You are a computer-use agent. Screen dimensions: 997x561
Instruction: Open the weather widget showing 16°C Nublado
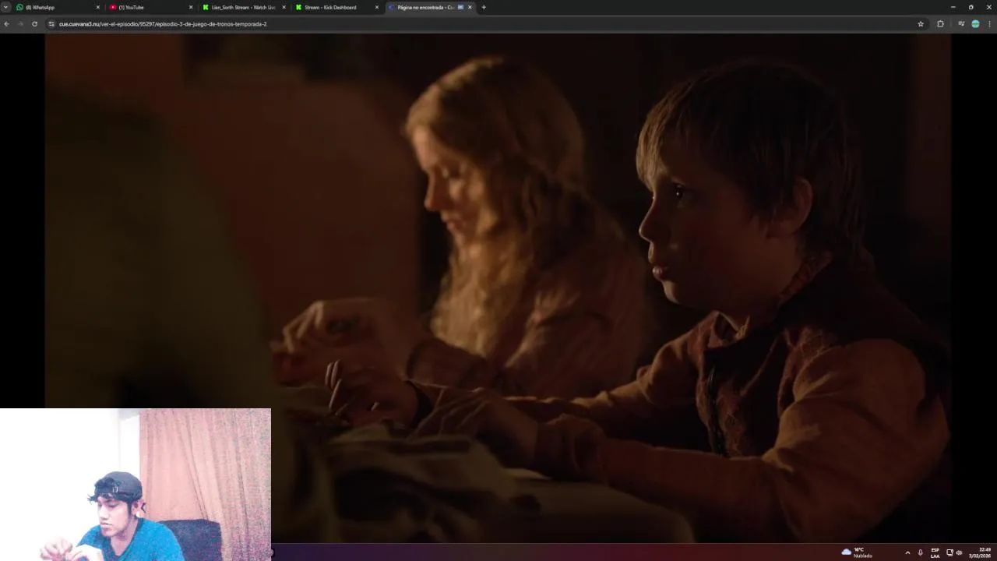tap(857, 552)
